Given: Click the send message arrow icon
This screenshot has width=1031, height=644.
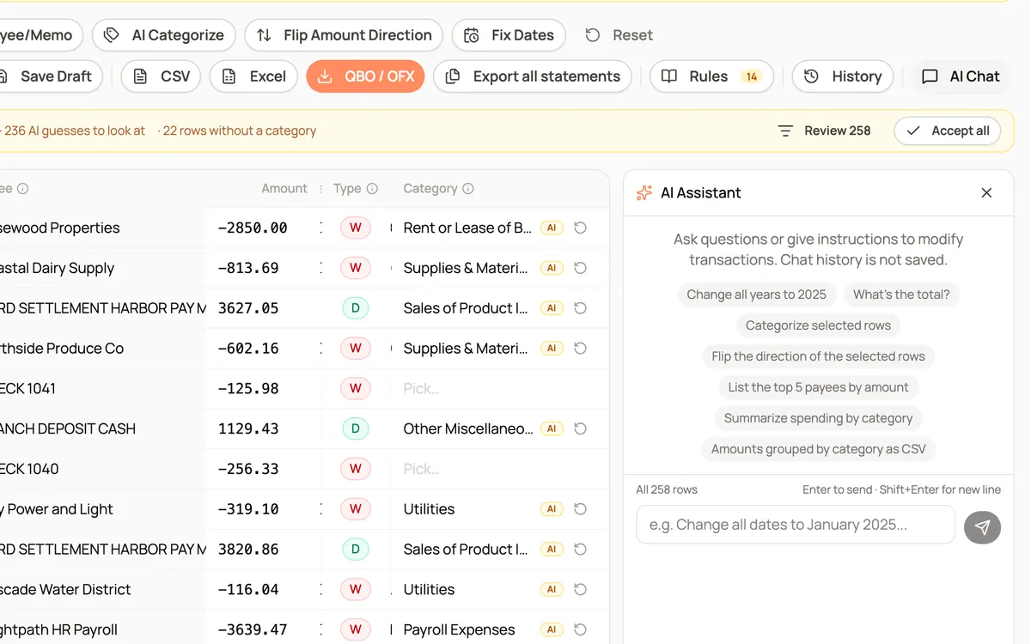Looking at the screenshot, I should [982, 526].
